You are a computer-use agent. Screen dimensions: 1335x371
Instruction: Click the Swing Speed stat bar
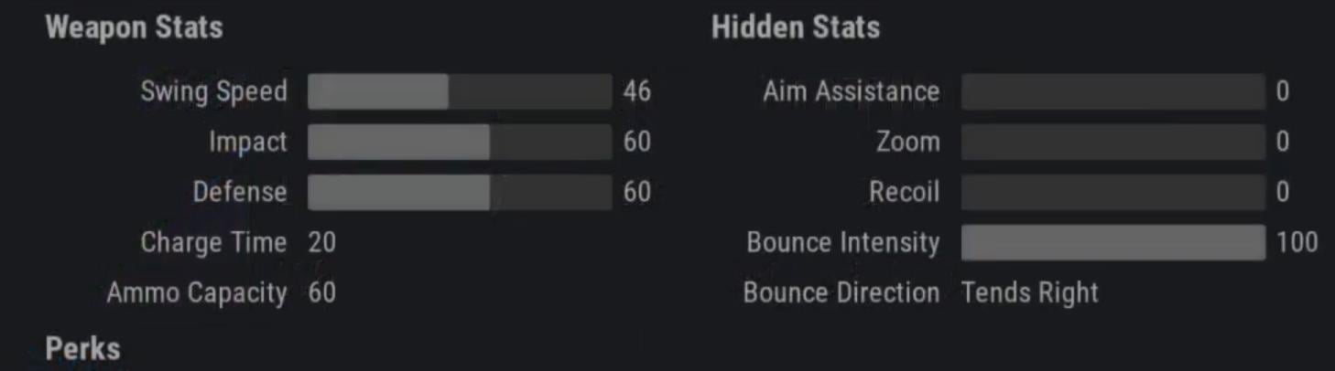459,91
